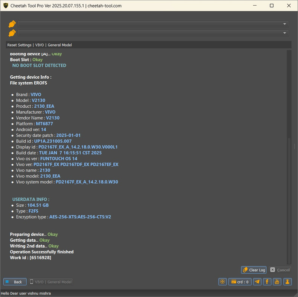Click the Reset Settings | VIVO | General Model header
The image size is (298, 297).
coord(39,45)
